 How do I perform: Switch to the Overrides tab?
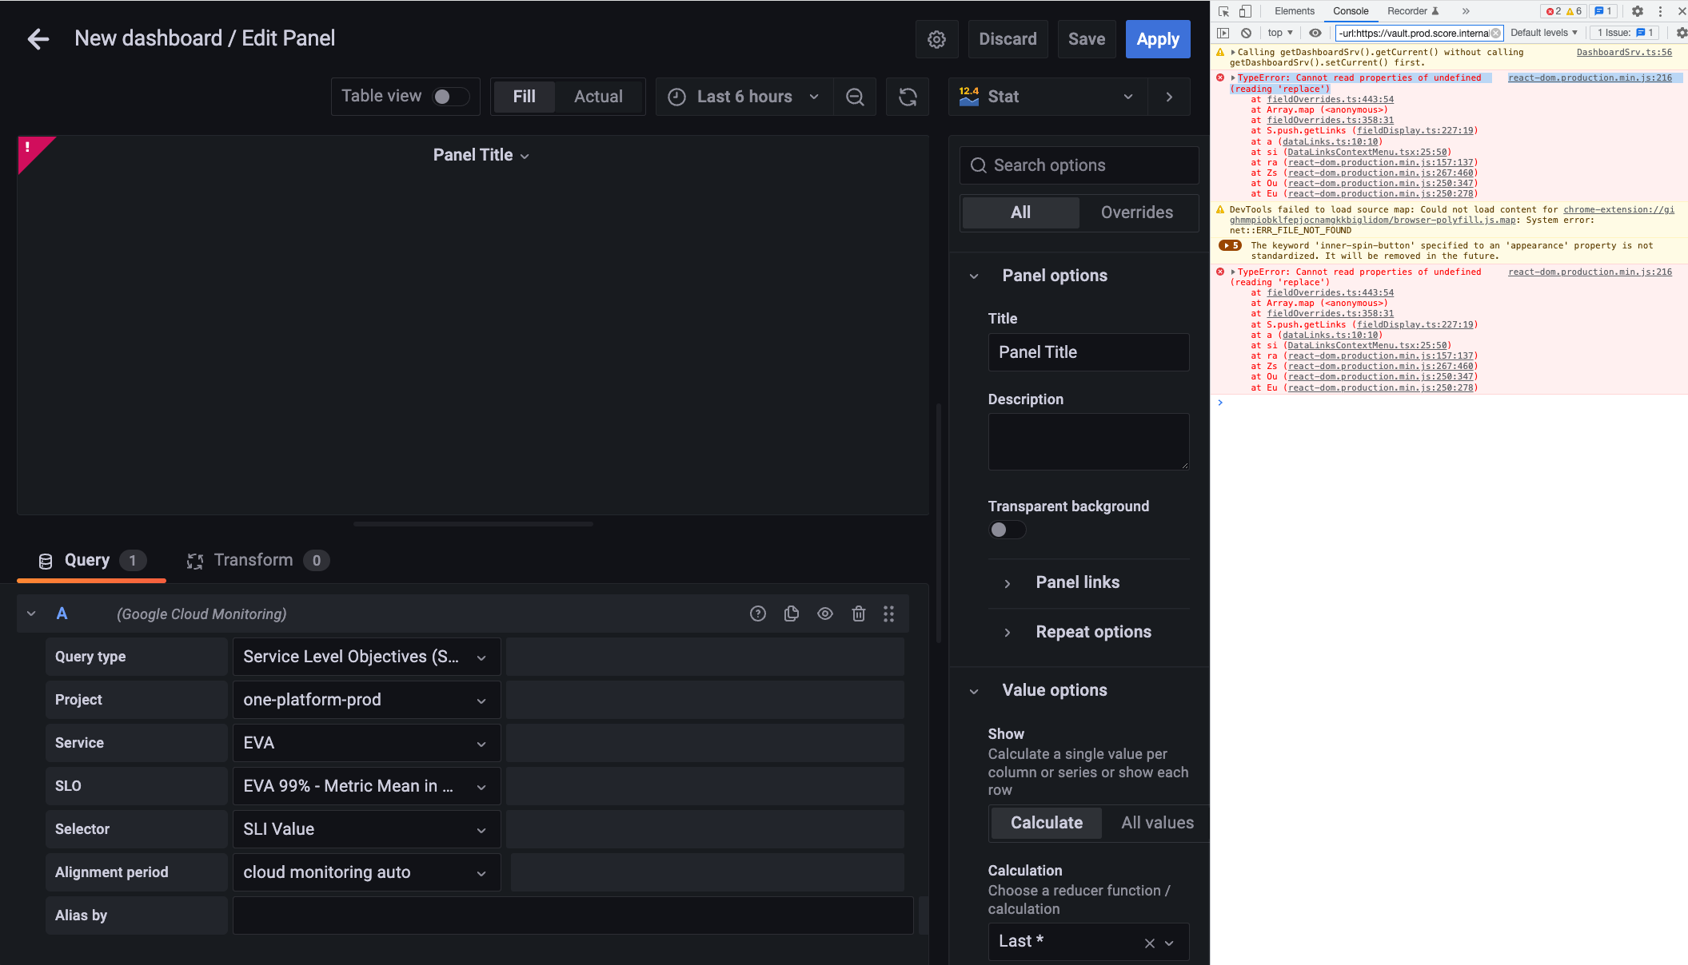pyautogui.click(x=1136, y=212)
